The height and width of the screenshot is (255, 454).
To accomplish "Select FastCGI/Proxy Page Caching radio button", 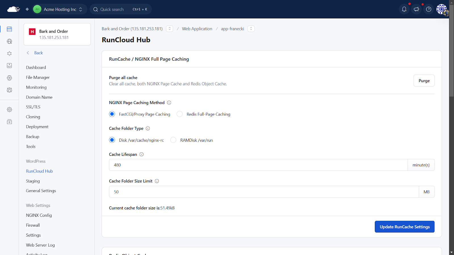I will [112, 114].
